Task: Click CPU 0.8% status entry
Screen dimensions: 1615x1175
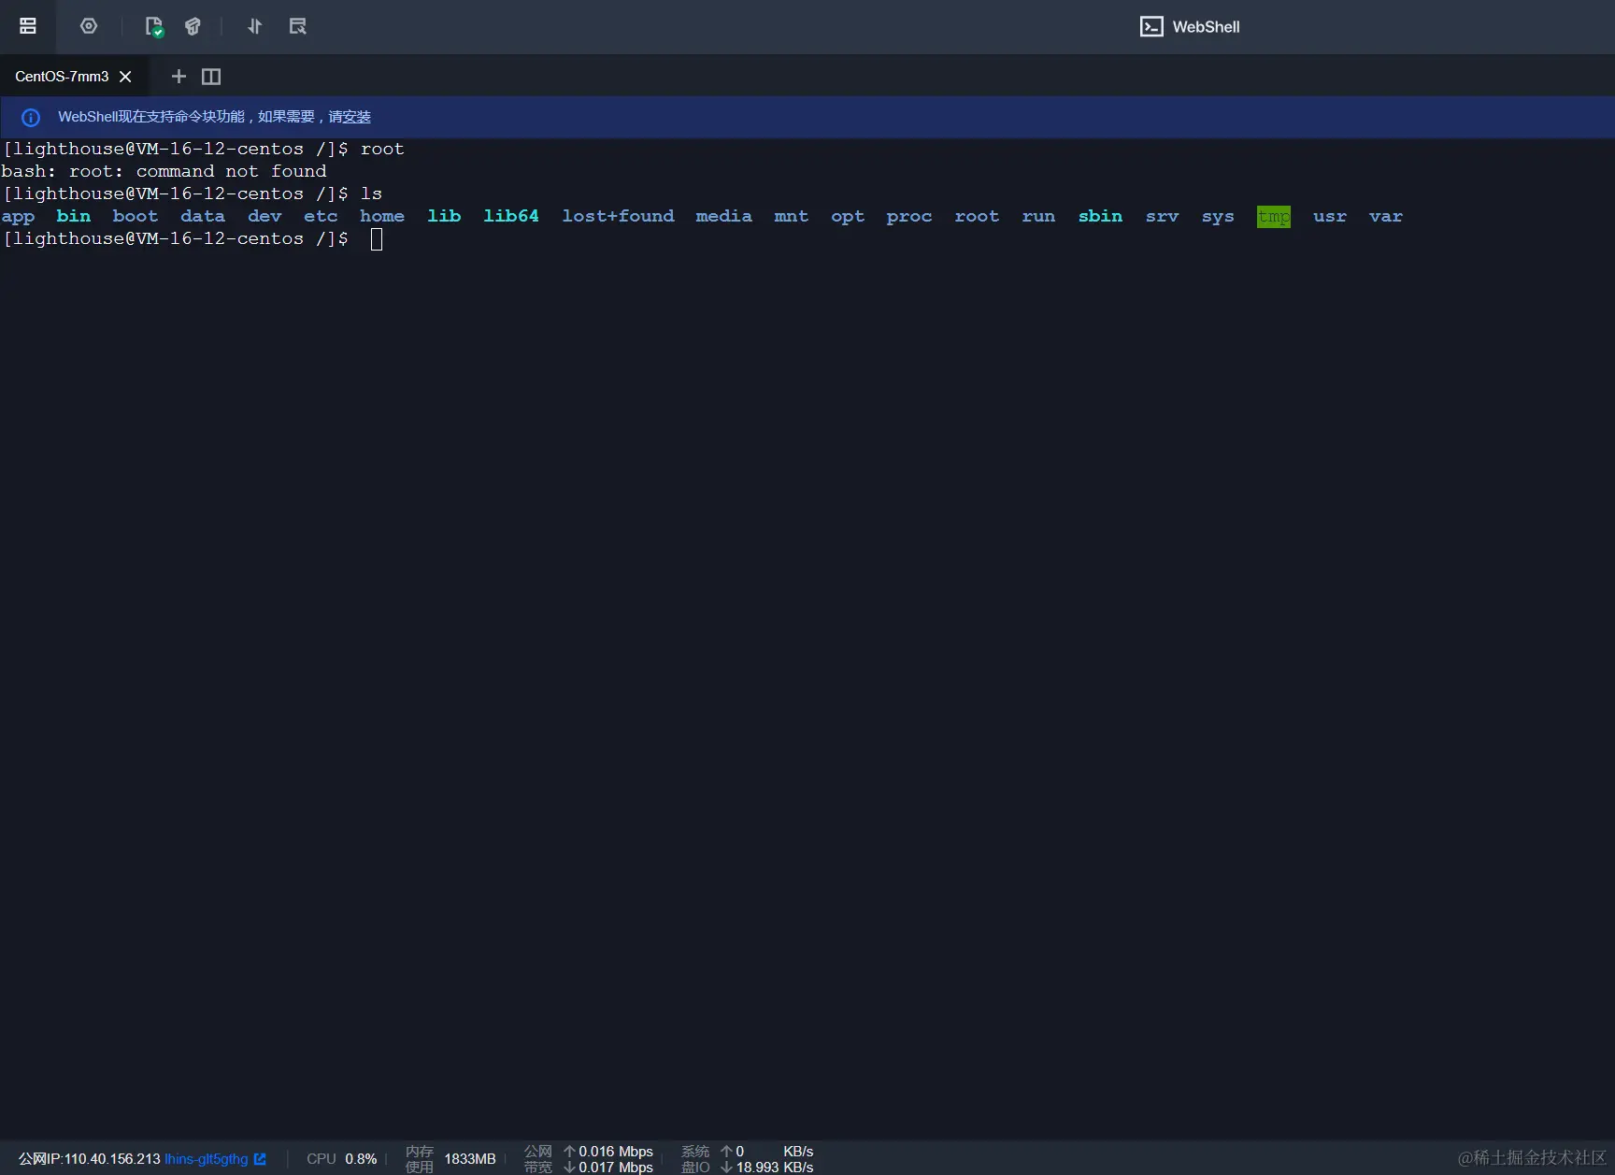Action: pos(342,1159)
